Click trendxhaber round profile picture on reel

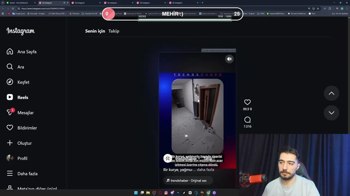(168, 158)
